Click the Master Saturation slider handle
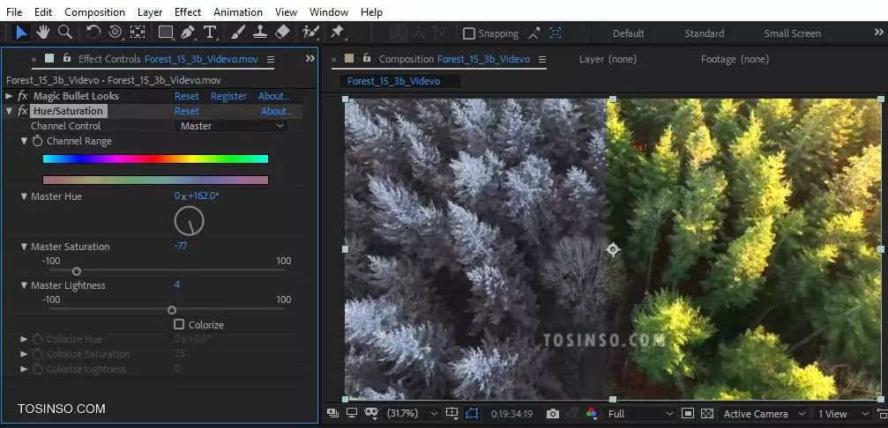Screen dimensions: 888x428 click(x=77, y=271)
